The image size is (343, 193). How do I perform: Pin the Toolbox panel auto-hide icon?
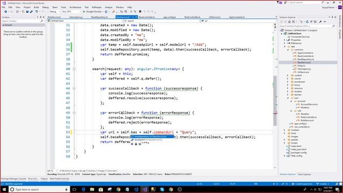(41, 17)
